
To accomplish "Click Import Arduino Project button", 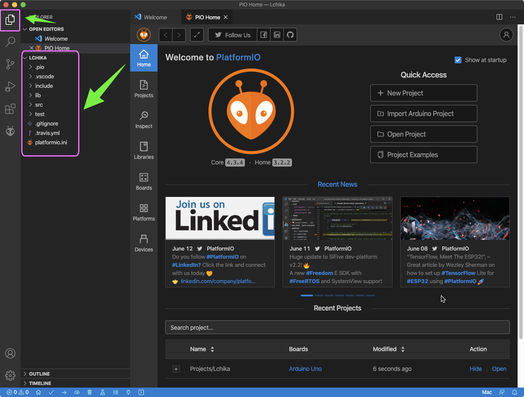I will (423, 114).
